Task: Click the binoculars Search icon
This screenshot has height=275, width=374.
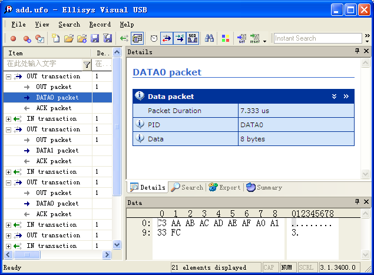Action: (x=209, y=39)
